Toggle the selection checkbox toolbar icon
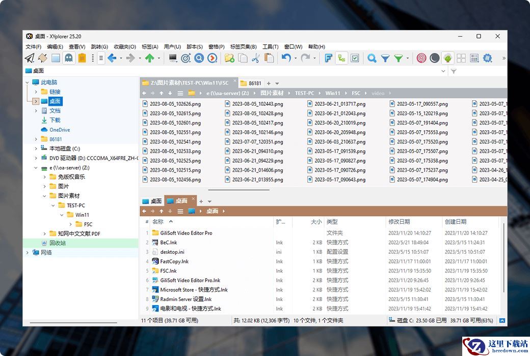This screenshot has height=356, width=530. [x=355, y=58]
